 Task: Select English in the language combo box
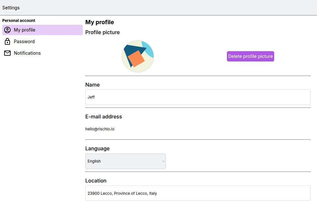(x=126, y=161)
